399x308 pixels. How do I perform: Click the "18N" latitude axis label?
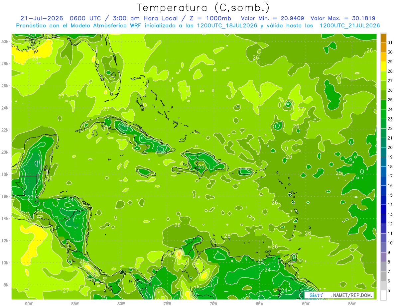5,174
